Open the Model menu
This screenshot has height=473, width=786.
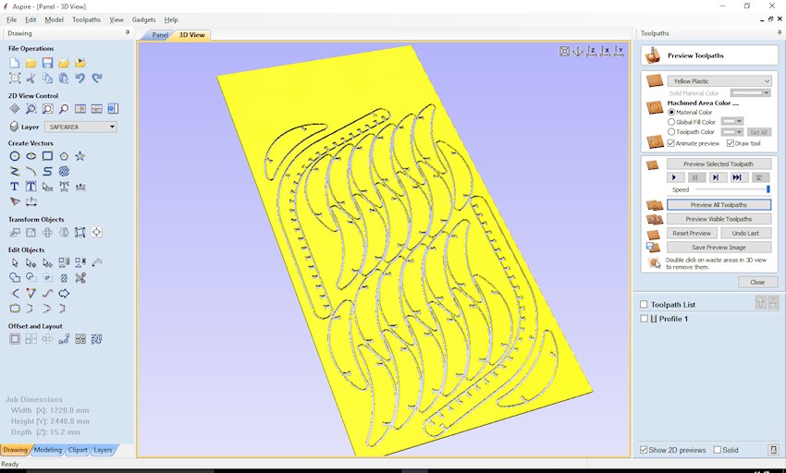[x=55, y=19]
